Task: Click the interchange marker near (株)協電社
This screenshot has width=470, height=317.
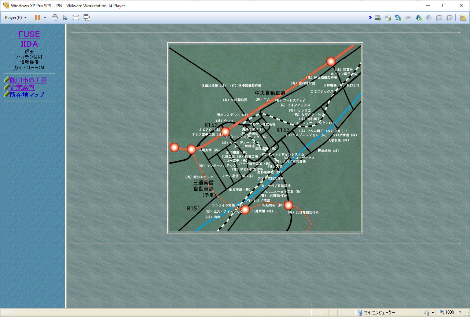Action: [331, 61]
